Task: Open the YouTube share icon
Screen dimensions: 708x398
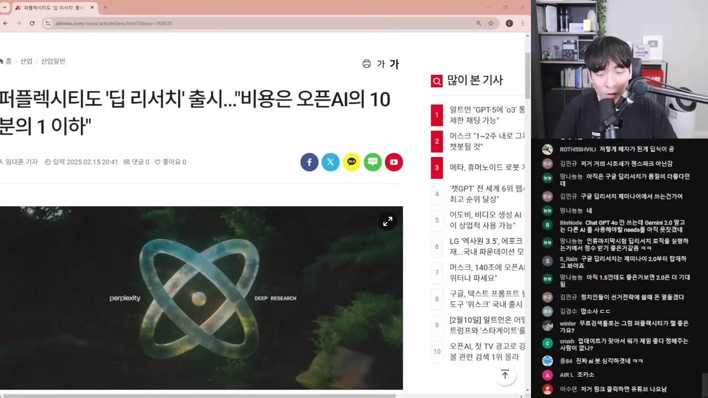Action: pos(394,162)
